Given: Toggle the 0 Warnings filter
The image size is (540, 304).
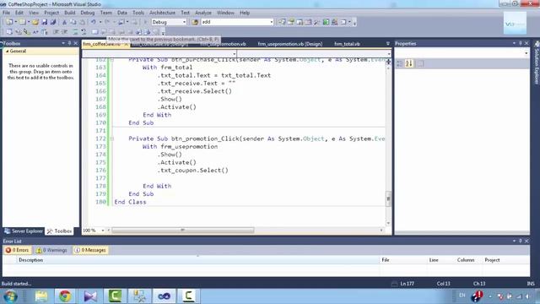Looking at the screenshot, I should click(51, 250).
